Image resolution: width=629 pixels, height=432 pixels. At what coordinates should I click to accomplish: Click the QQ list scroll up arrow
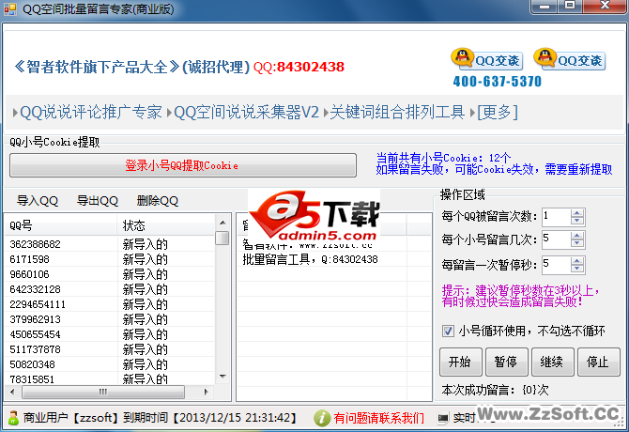(x=222, y=223)
